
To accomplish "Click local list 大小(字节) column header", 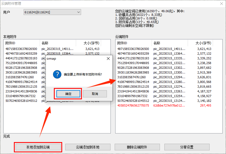I will click(91, 43).
